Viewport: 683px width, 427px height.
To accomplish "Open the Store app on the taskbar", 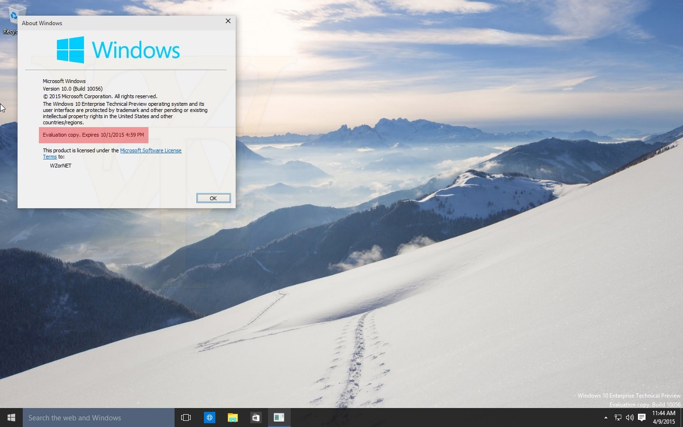I will point(256,418).
